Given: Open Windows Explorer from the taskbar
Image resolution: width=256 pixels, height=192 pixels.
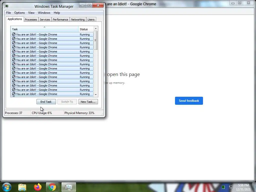Looking at the screenshot, I should tap(22, 187).
